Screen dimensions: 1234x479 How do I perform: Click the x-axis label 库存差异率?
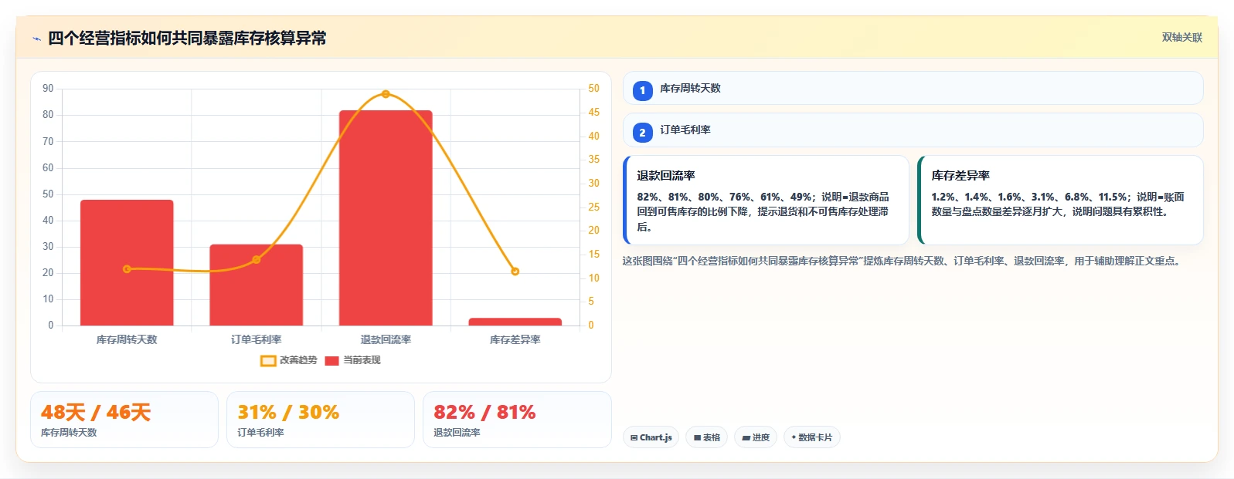click(x=515, y=339)
